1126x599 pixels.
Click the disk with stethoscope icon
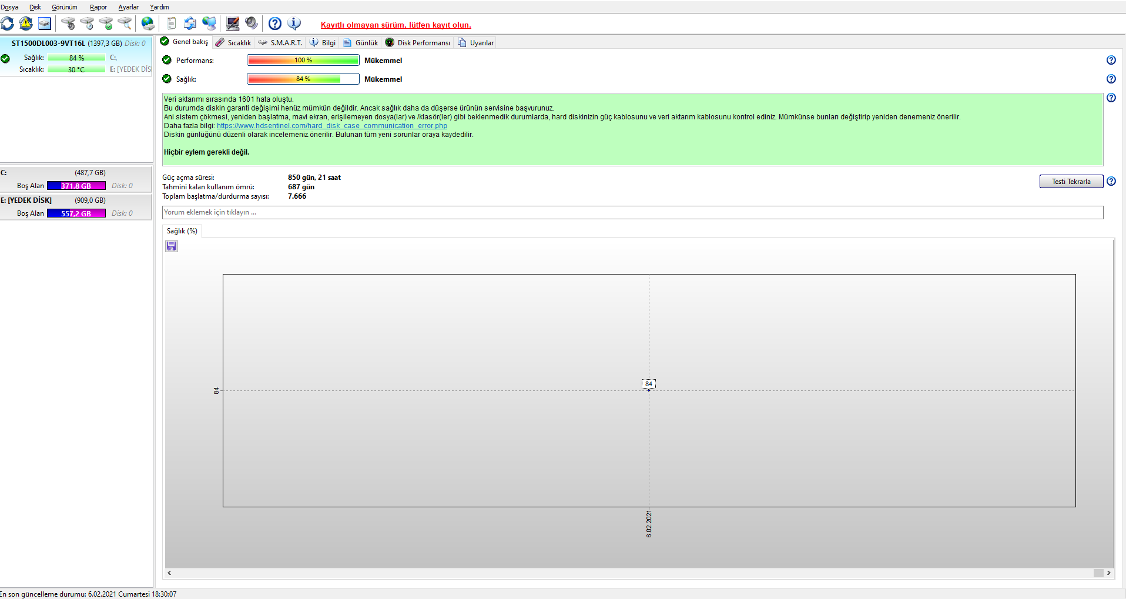click(68, 24)
